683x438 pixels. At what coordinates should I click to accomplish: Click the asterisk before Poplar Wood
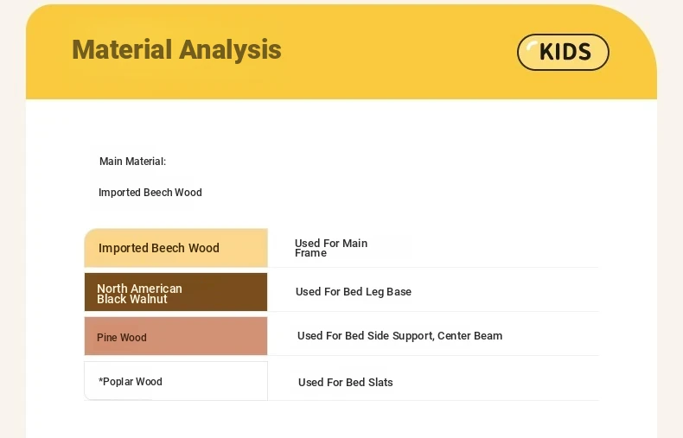(101, 381)
